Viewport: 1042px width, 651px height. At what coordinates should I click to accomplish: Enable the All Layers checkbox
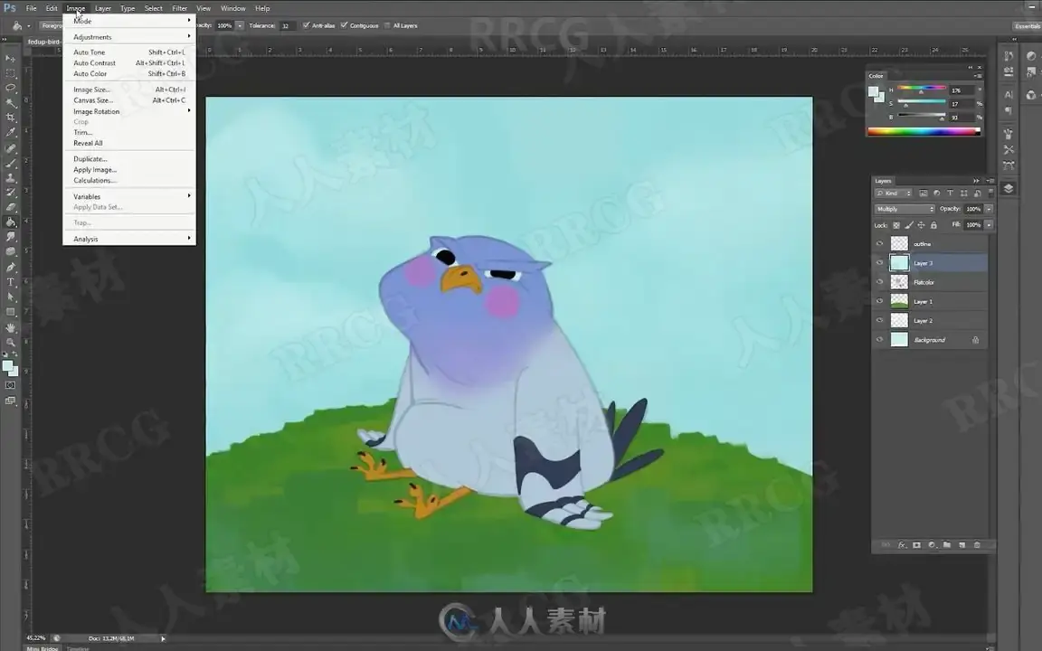(x=387, y=25)
